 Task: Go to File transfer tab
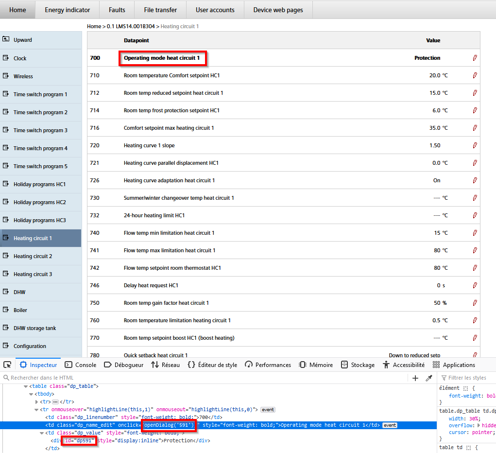pos(160,10)
